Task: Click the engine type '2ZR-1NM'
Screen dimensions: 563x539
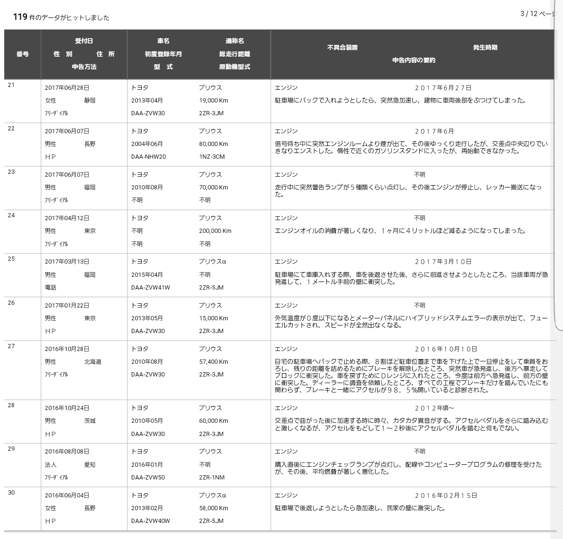Action: pyautogui.click(x=212, y=478)
